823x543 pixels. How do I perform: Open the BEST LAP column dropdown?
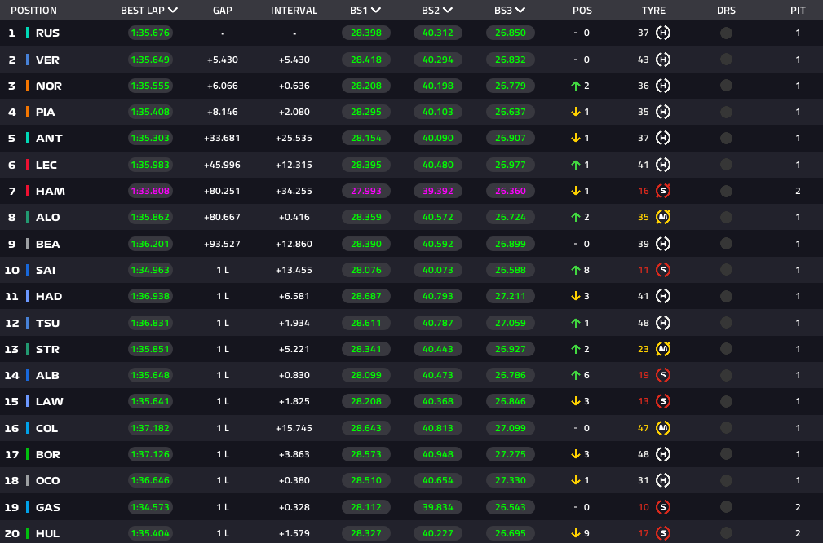172,11
